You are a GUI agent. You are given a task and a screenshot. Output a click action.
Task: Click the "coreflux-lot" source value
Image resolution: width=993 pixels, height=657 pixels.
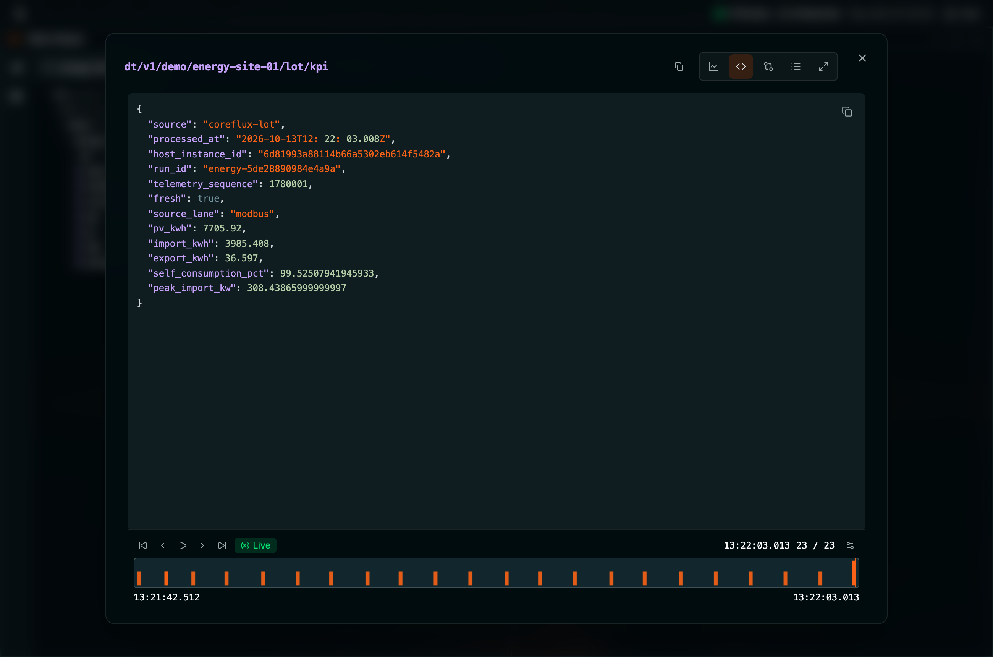click(241, 125)
